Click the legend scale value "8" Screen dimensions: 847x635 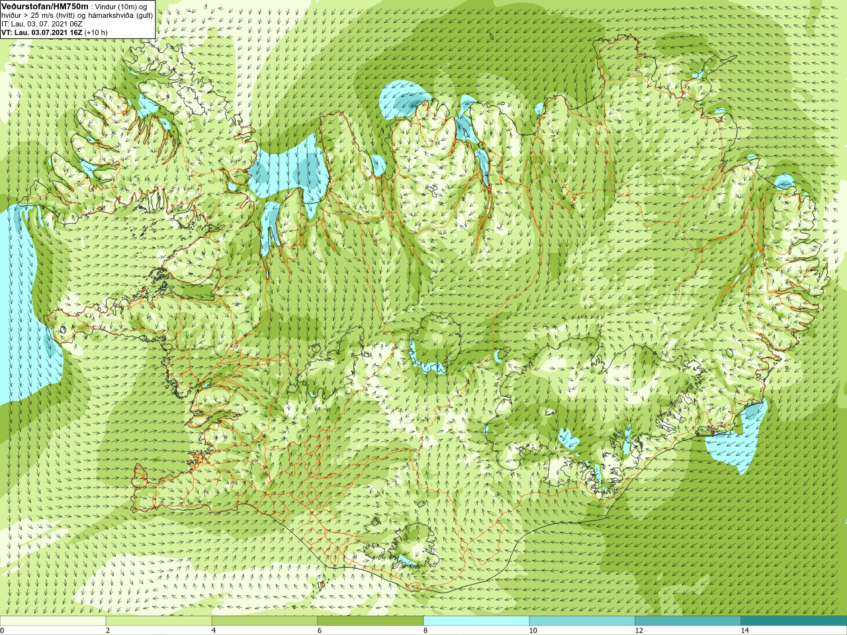coord(425,630)
